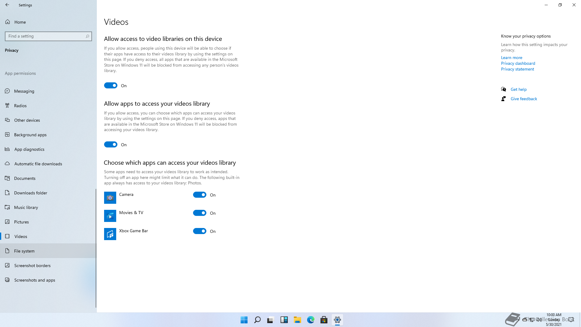Select Downloads folder in sidebar
The width and height of the screenshot is (581, 327).
coord(48,193)
